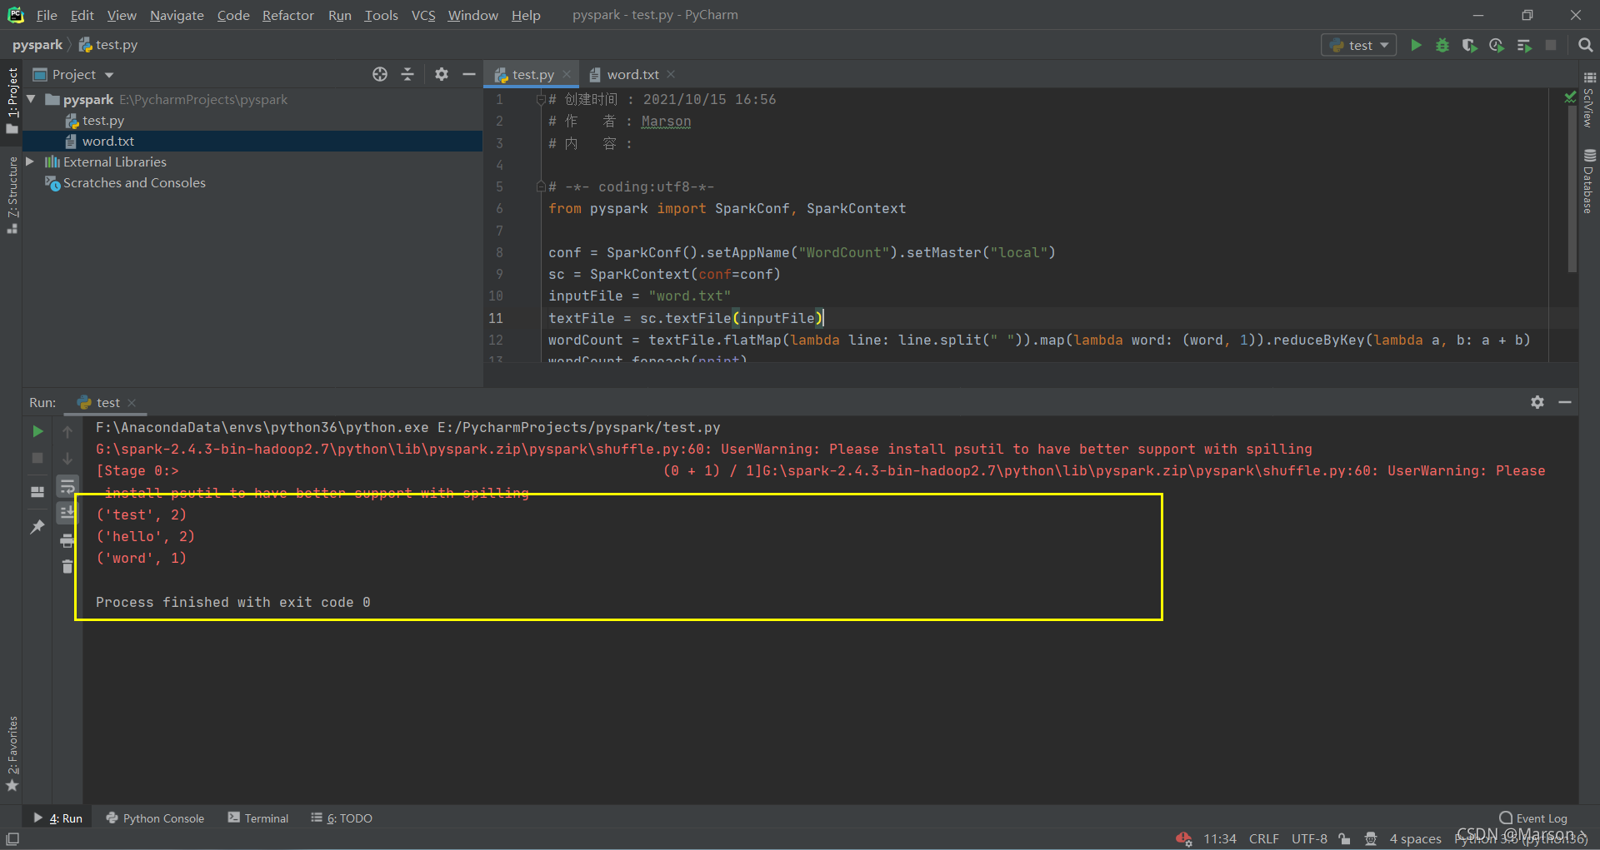Locate the opened file in Project tree
Image resolution: width=1600 pixels, height=850 pixels.
point(380,74)
